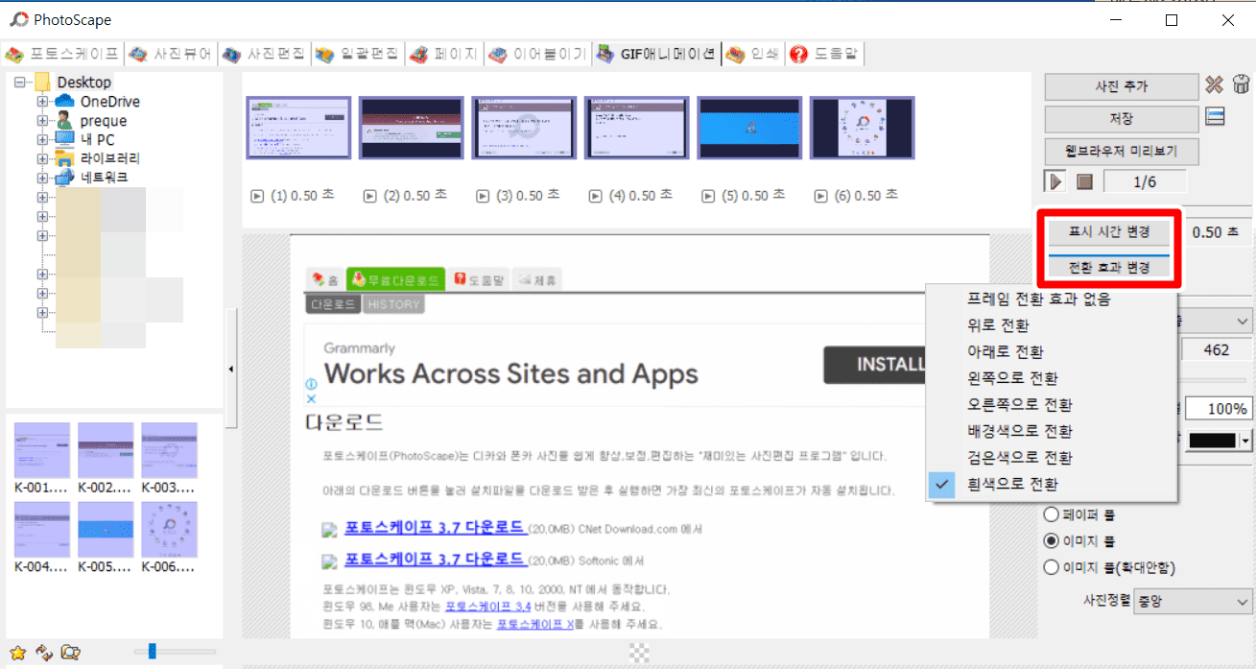This screenshot has height=669, width=1256.
Task: Select the first frame thumbnail in strip
Action: (298, 128)
